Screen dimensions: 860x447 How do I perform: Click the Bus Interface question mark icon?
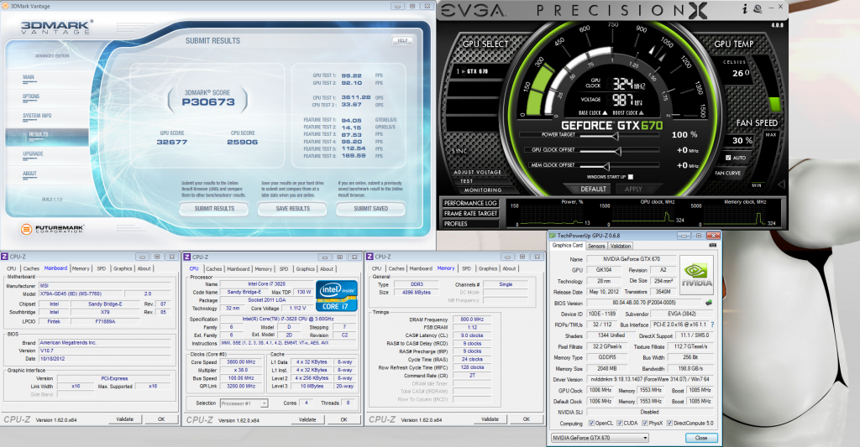(712, 325)
